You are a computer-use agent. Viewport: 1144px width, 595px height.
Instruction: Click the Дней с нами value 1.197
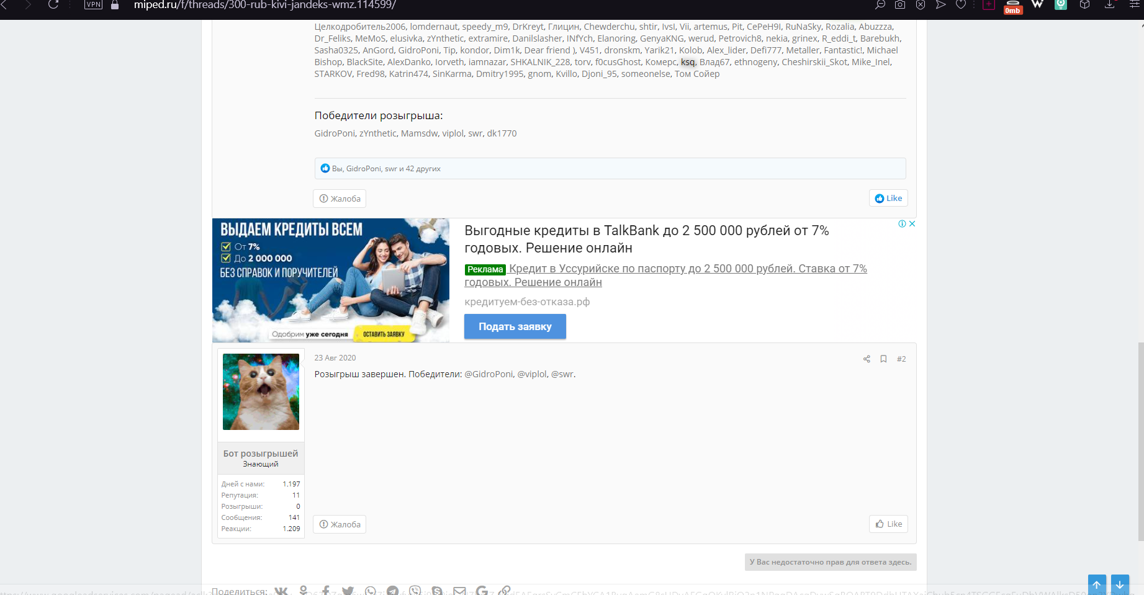point(291,484)
